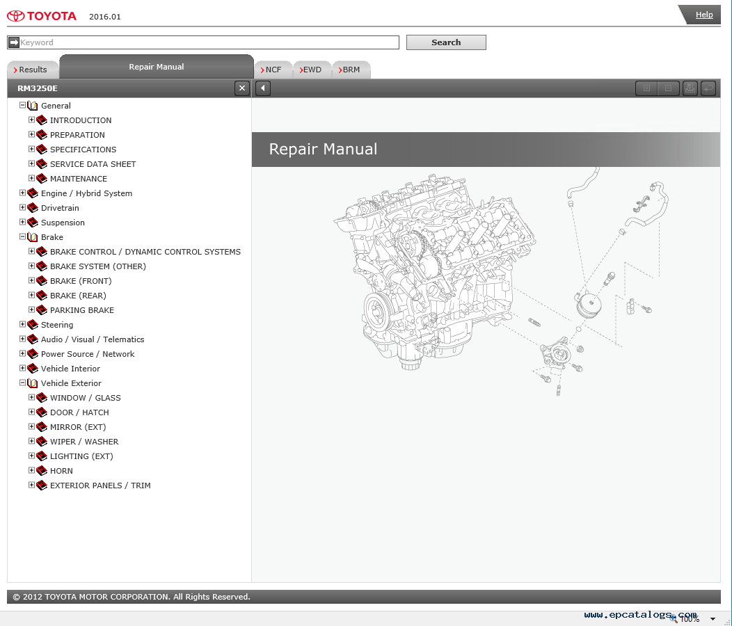Click the book icon beside Steering
Viewport: 732px width, 626px height.
click(x=33, y=325)
